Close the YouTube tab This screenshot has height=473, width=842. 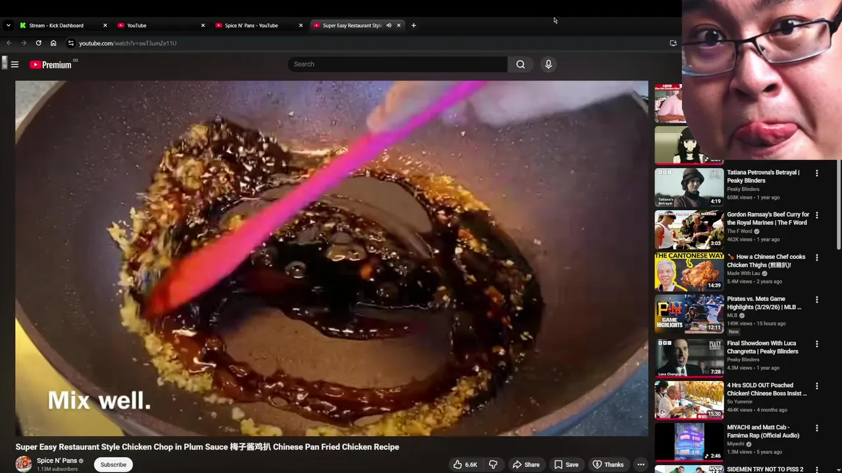[203, 26]
